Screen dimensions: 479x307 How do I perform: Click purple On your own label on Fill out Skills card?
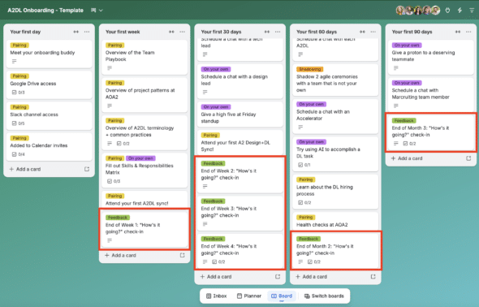click(140, 158)
